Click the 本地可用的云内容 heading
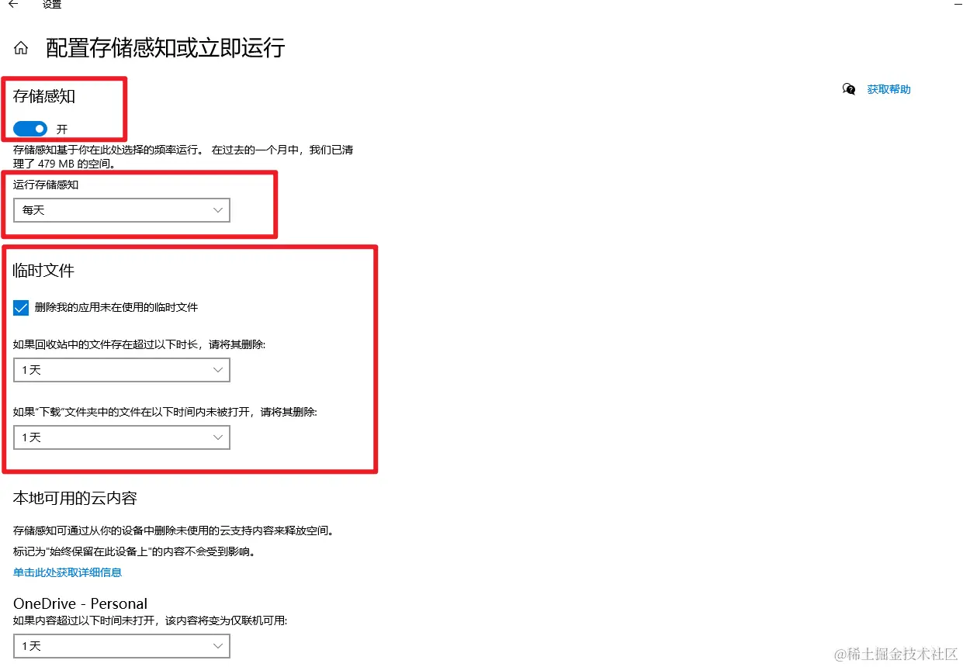The image size is (963, 667). 75,498
